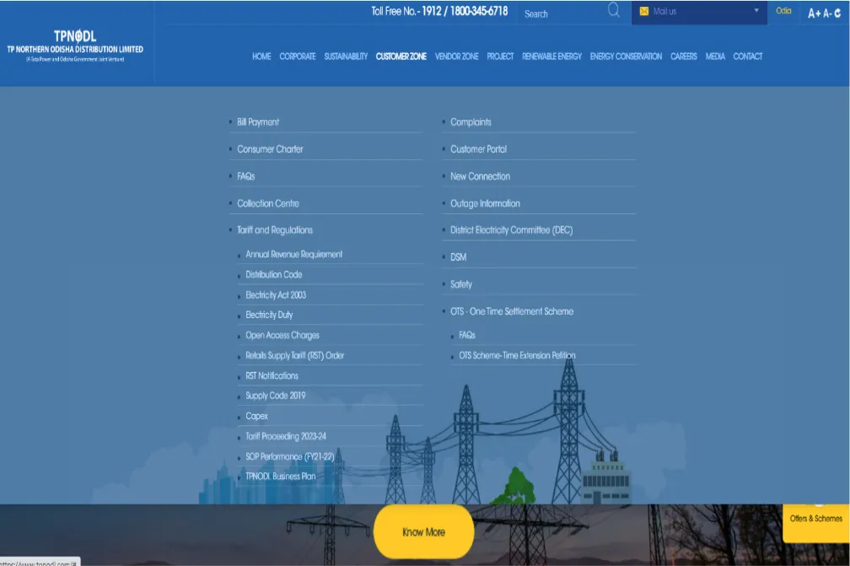This screenshot has width=850, height=566.
Task: Click the envelope icon beside Mail us
Action: (644, 12)
